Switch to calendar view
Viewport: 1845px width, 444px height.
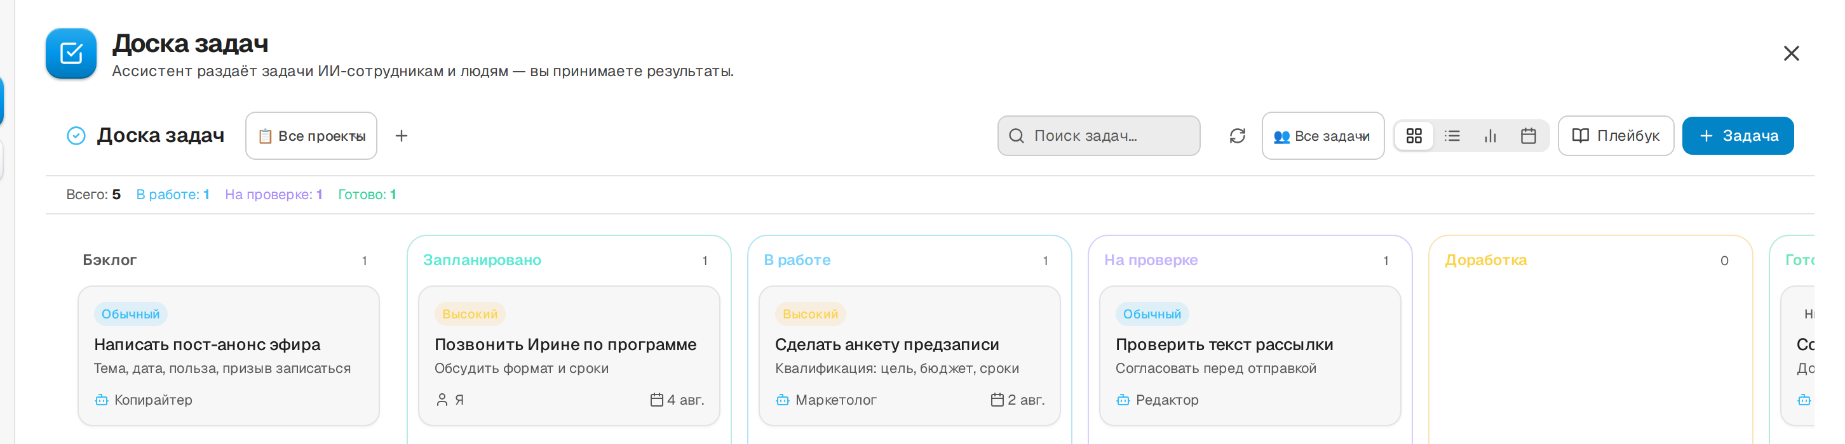(1528, 136)
